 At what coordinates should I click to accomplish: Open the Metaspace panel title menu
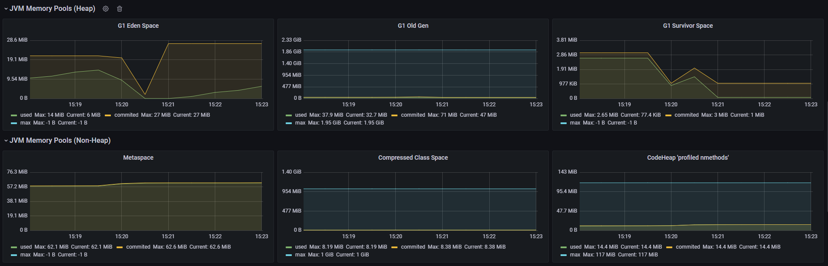tap(138, 158)
